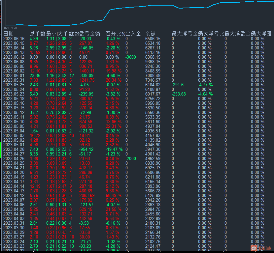Click the floating loss value -253.68
This screenshot has width=274, height=253.
[179, 94]
